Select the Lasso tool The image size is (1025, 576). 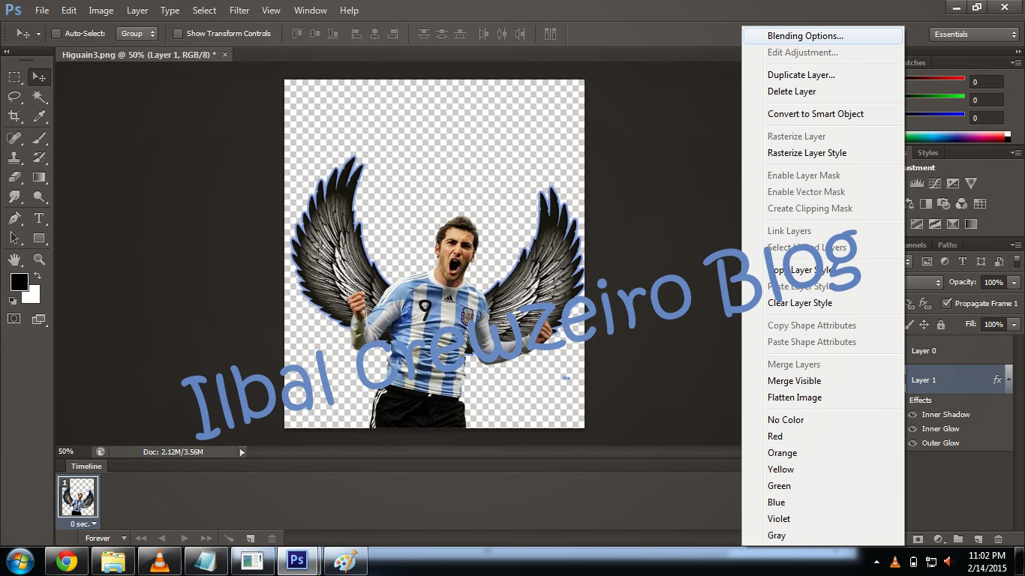[14, 97]
